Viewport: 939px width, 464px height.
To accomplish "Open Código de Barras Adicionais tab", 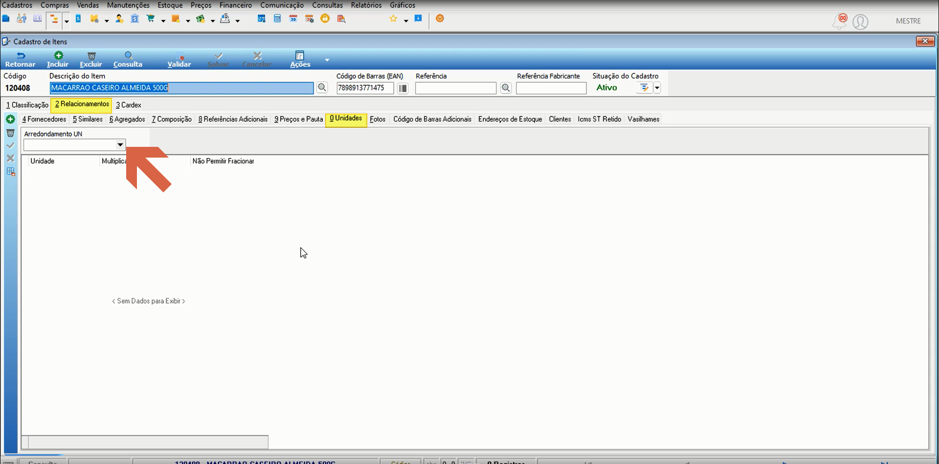I will pos(432,119).
